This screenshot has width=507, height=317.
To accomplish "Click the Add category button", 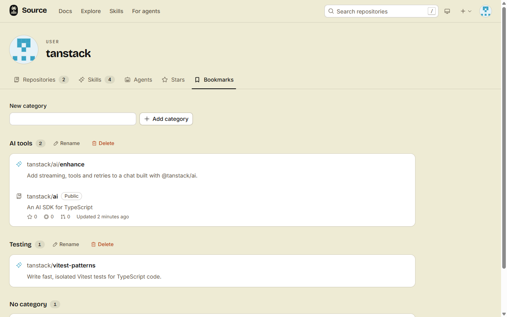I will click(x=166, y=119).
